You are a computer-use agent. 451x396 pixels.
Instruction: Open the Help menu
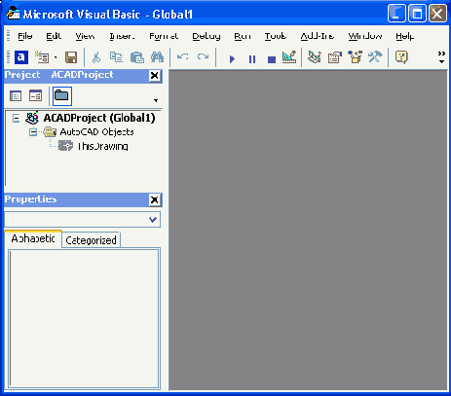click(404, 36)
